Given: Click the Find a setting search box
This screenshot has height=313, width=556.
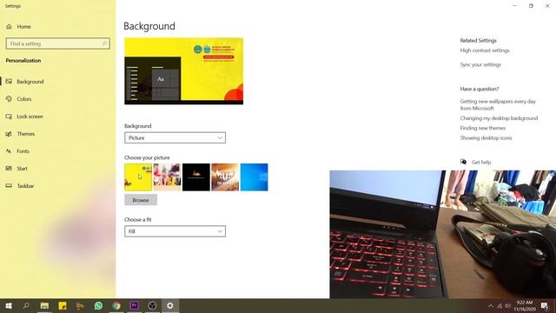Looking at the screenshot, I should pyautogui.click(x=58, y=43).
